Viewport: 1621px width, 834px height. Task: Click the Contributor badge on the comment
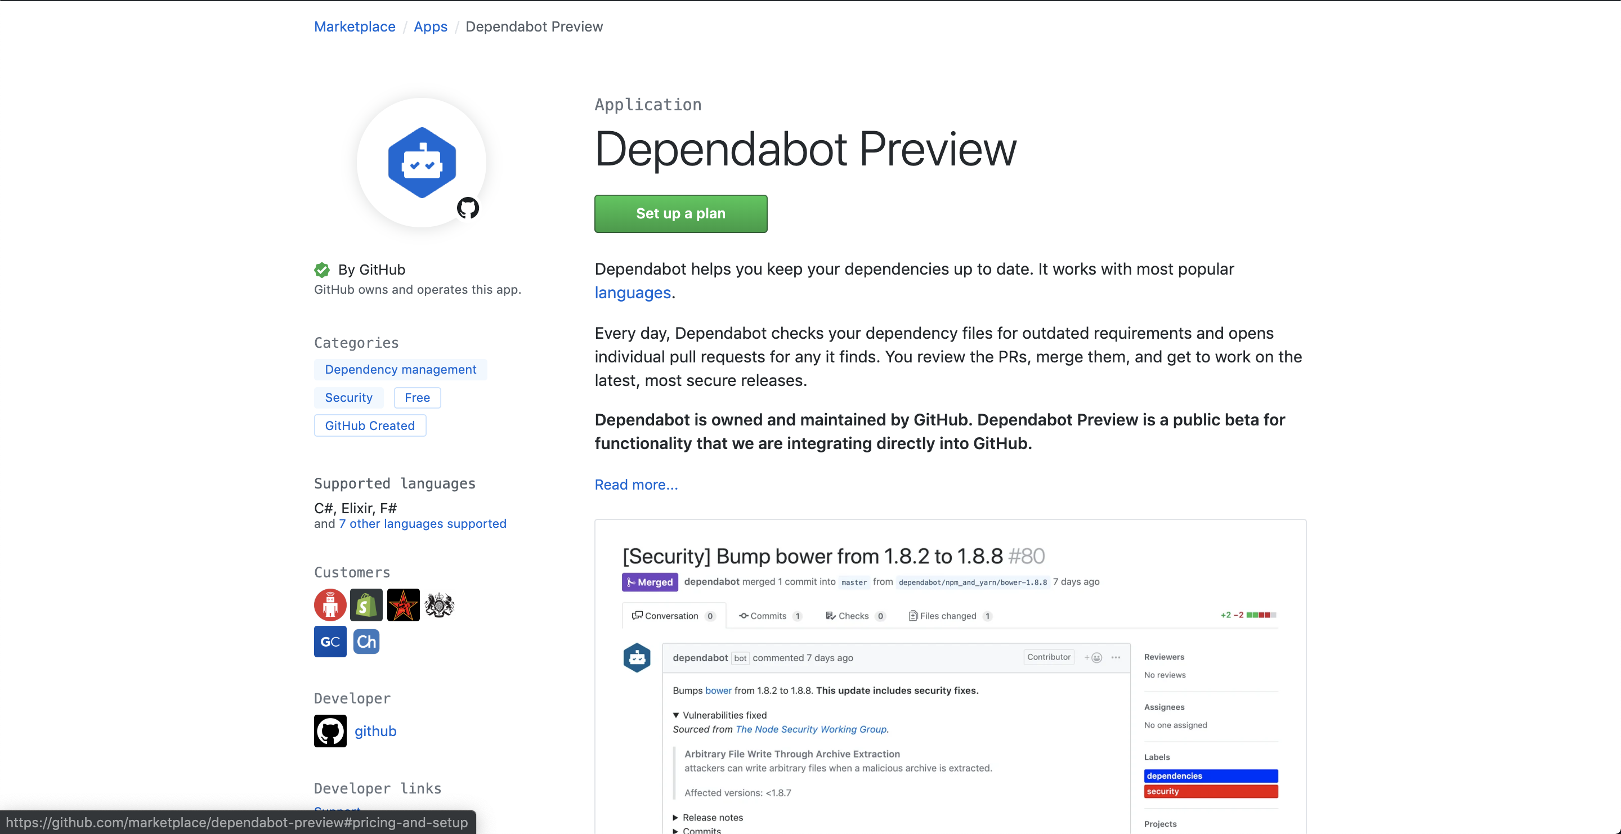click(x=1049, y=657)
